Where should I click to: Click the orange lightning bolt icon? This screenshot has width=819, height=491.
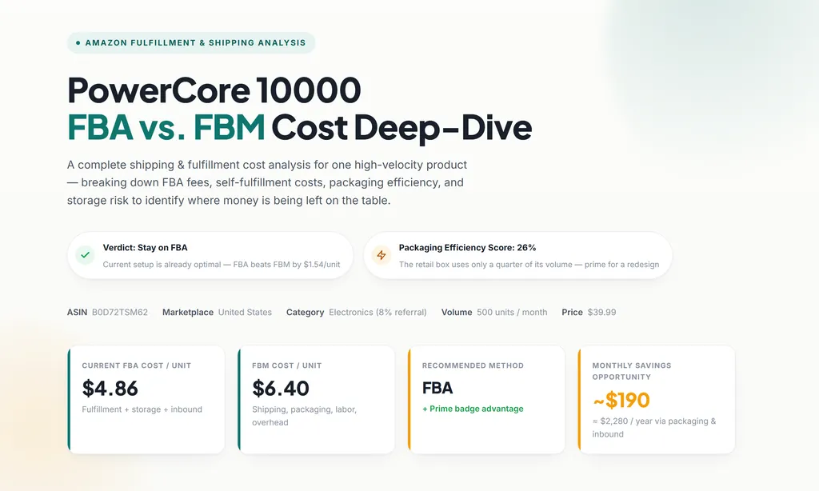pyautogui.click(x=382, y=255)
